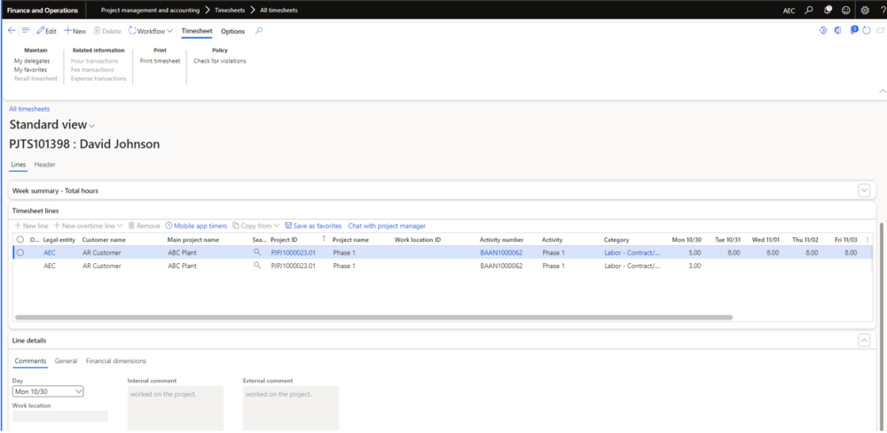Expand the Week summary - Total hours section
Screen dimensions: 887x433
click(x=863, y=190)
